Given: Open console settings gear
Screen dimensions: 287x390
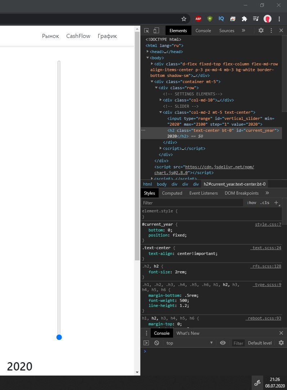Looking at the screenshot, I should 281,343.
